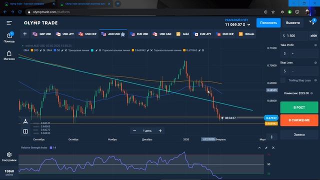
Task: Switch to the USD CHF tab
Action: [88, 34]
